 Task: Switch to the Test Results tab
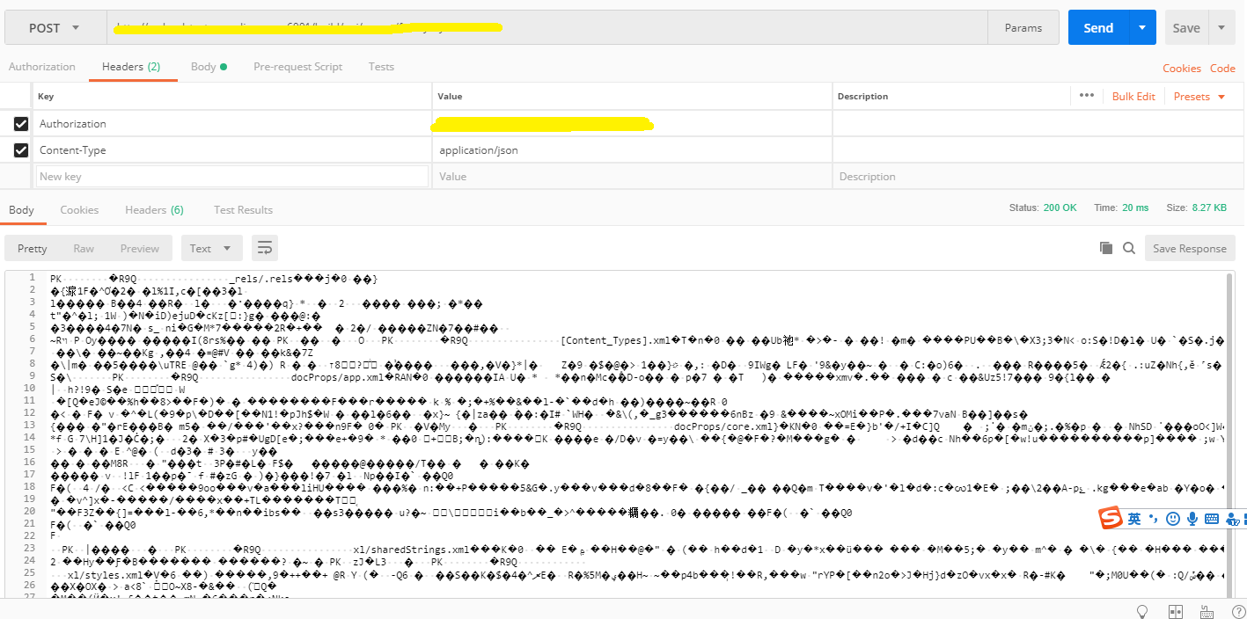pos(243,210)
